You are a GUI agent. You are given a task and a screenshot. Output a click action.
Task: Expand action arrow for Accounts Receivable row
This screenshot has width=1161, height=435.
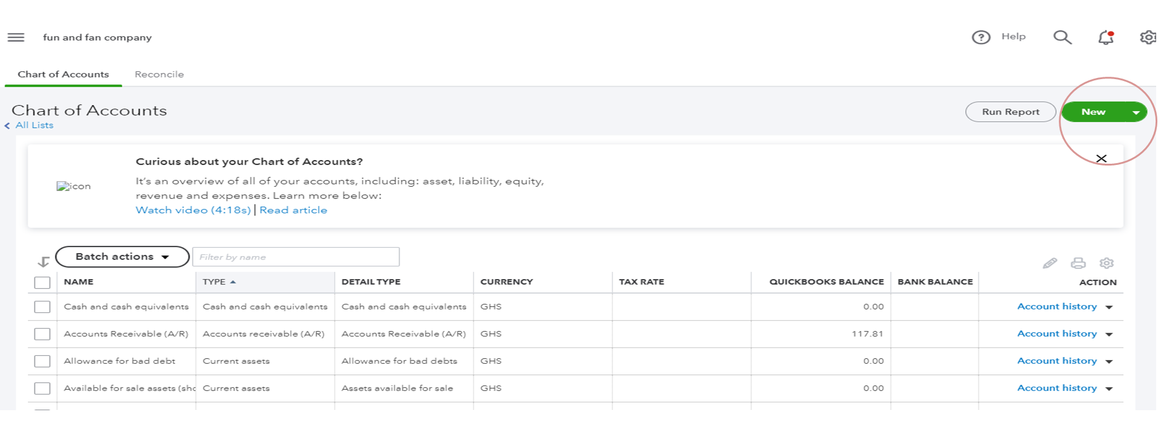(1109, 335)
